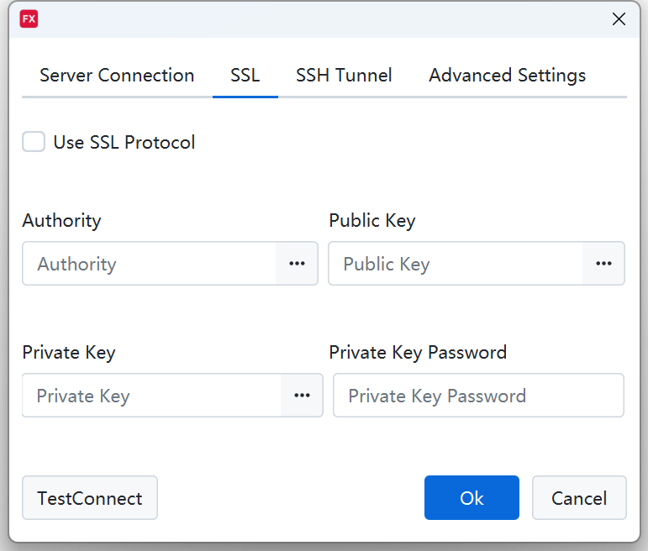Viewport: 648px width, 551px height.
Task: Switch to the Server Connection tab
Action: click(117, 76)
